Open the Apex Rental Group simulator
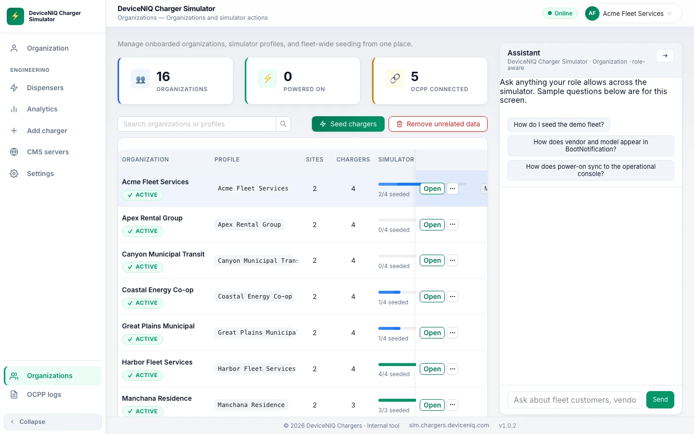694x434 pixels. (x=432, y=225)
